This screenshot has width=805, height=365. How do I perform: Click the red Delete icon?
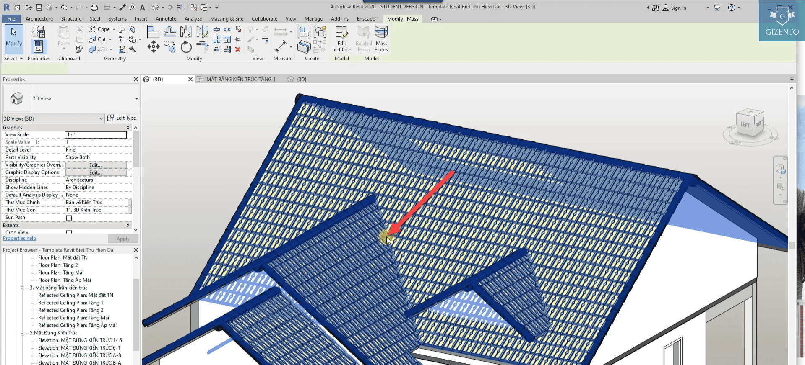pos(238,49)
